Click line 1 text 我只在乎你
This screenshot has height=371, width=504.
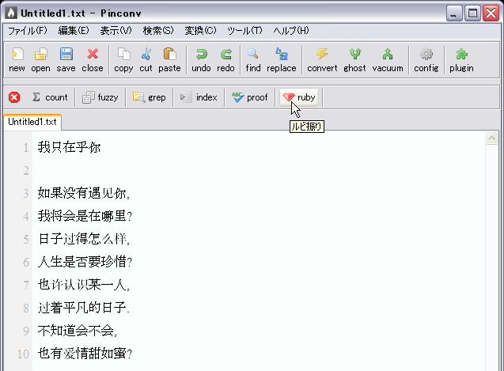(69, 147)
